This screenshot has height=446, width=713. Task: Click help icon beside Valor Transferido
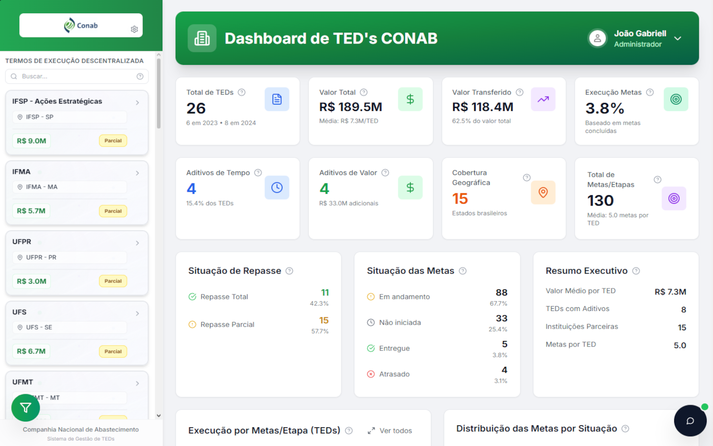(519, 92)
